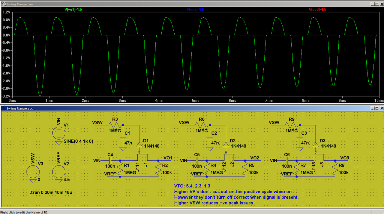Click the -3.2V vertical axis label

[6, 96]
